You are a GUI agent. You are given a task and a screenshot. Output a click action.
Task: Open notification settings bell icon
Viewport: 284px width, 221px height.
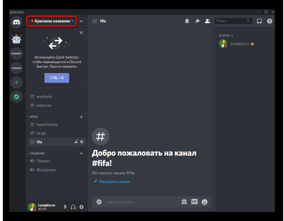tap(187, 21)
